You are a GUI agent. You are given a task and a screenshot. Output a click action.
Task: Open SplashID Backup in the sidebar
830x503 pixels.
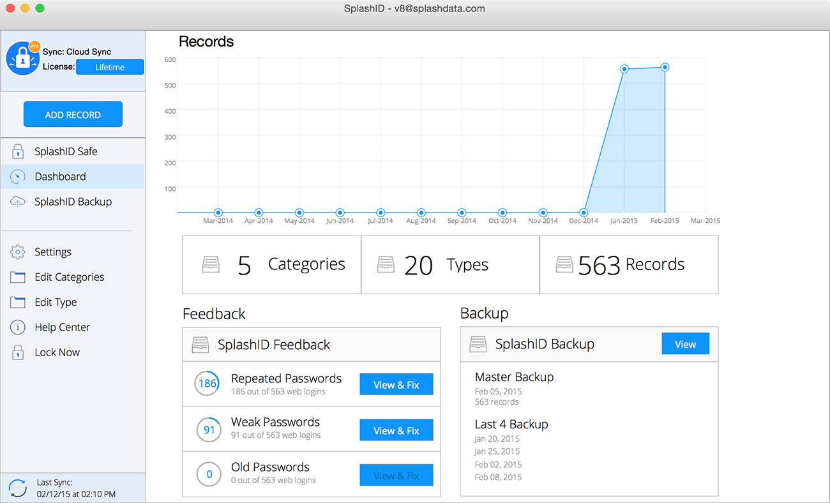coord(73,202)
